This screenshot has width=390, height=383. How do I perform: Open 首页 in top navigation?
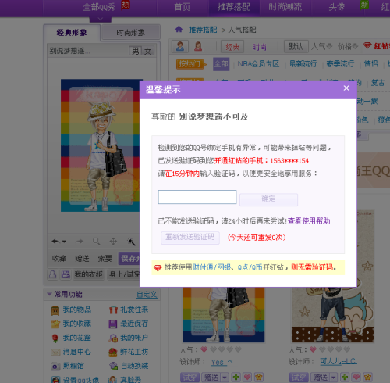tap(183, 7)
